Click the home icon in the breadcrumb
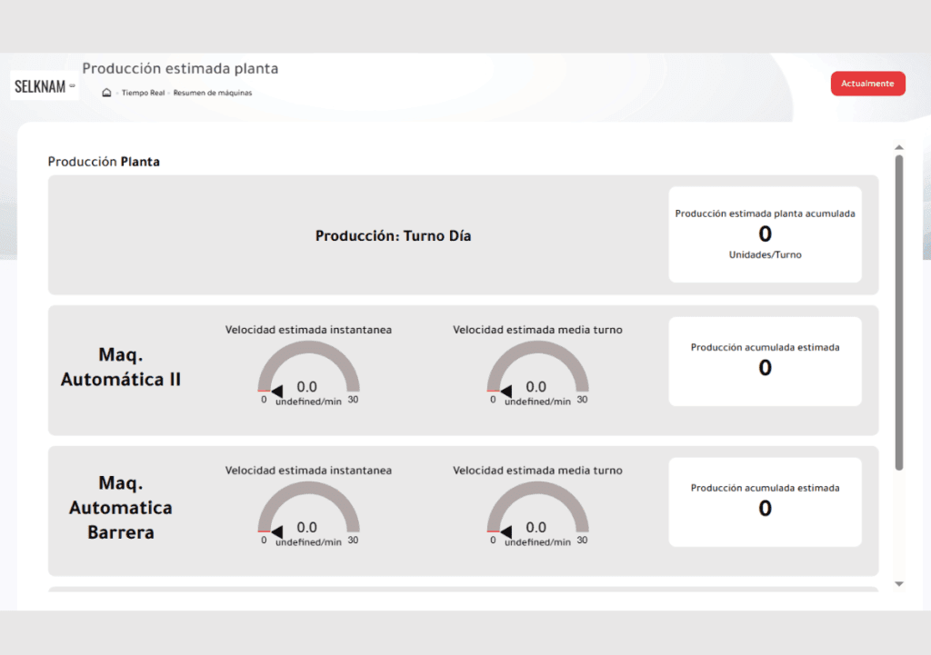The height and width of the screenshot is (655, 931). pos(106,93)
